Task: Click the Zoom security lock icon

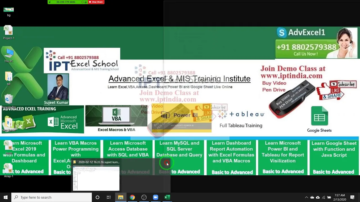Action: [86, 2]
